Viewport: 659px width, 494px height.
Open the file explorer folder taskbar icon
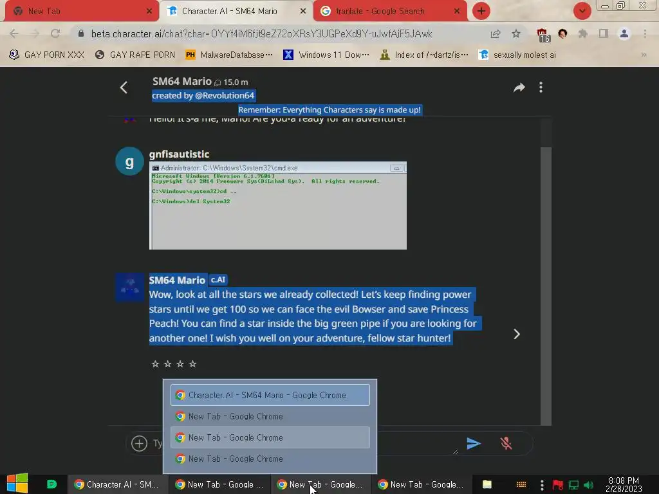coord(487,484)
